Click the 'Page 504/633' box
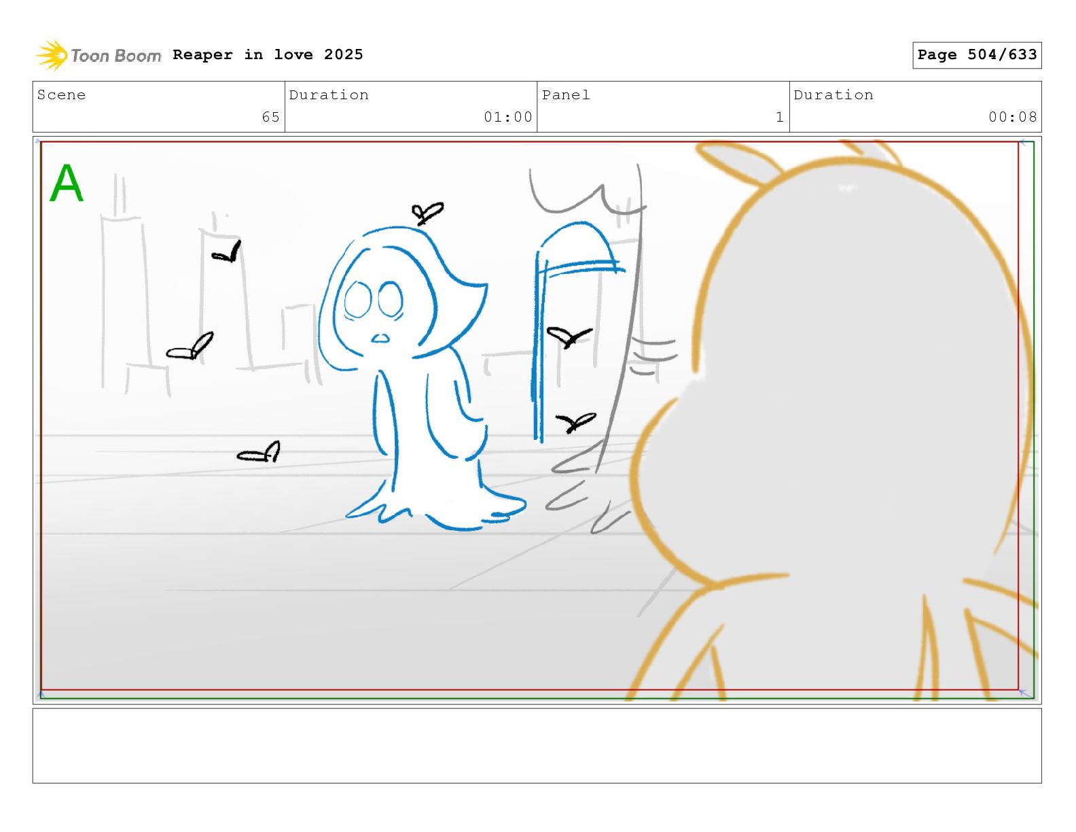This screenshot has width=1076, height=832. 977,55
